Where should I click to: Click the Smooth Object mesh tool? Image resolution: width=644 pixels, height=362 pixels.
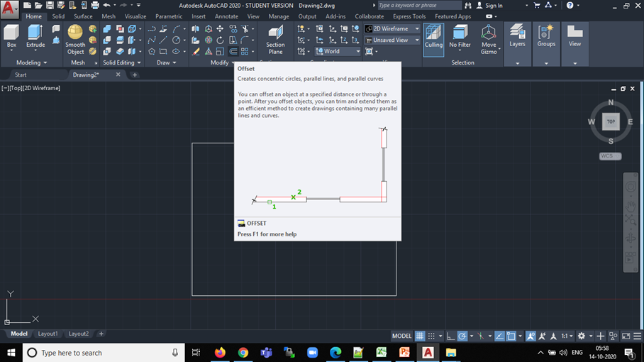click(75, 40)
